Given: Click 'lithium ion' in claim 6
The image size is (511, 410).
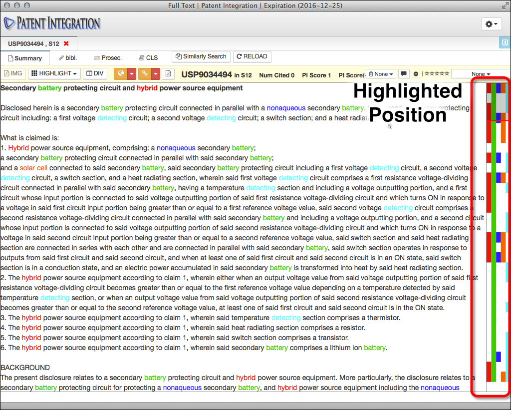Looking at the screenshot, I should (x=346, y=348).
